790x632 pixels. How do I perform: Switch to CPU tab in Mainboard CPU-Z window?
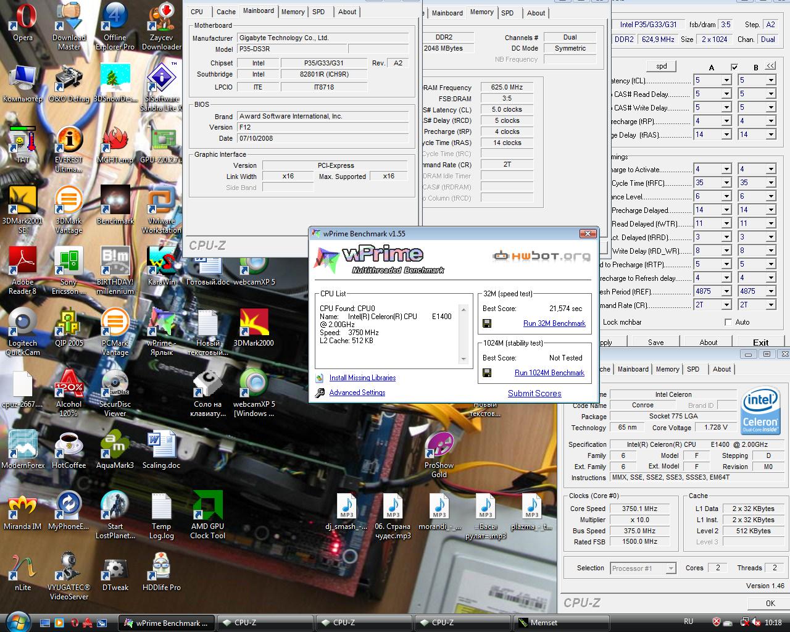[x=197, y=12]
